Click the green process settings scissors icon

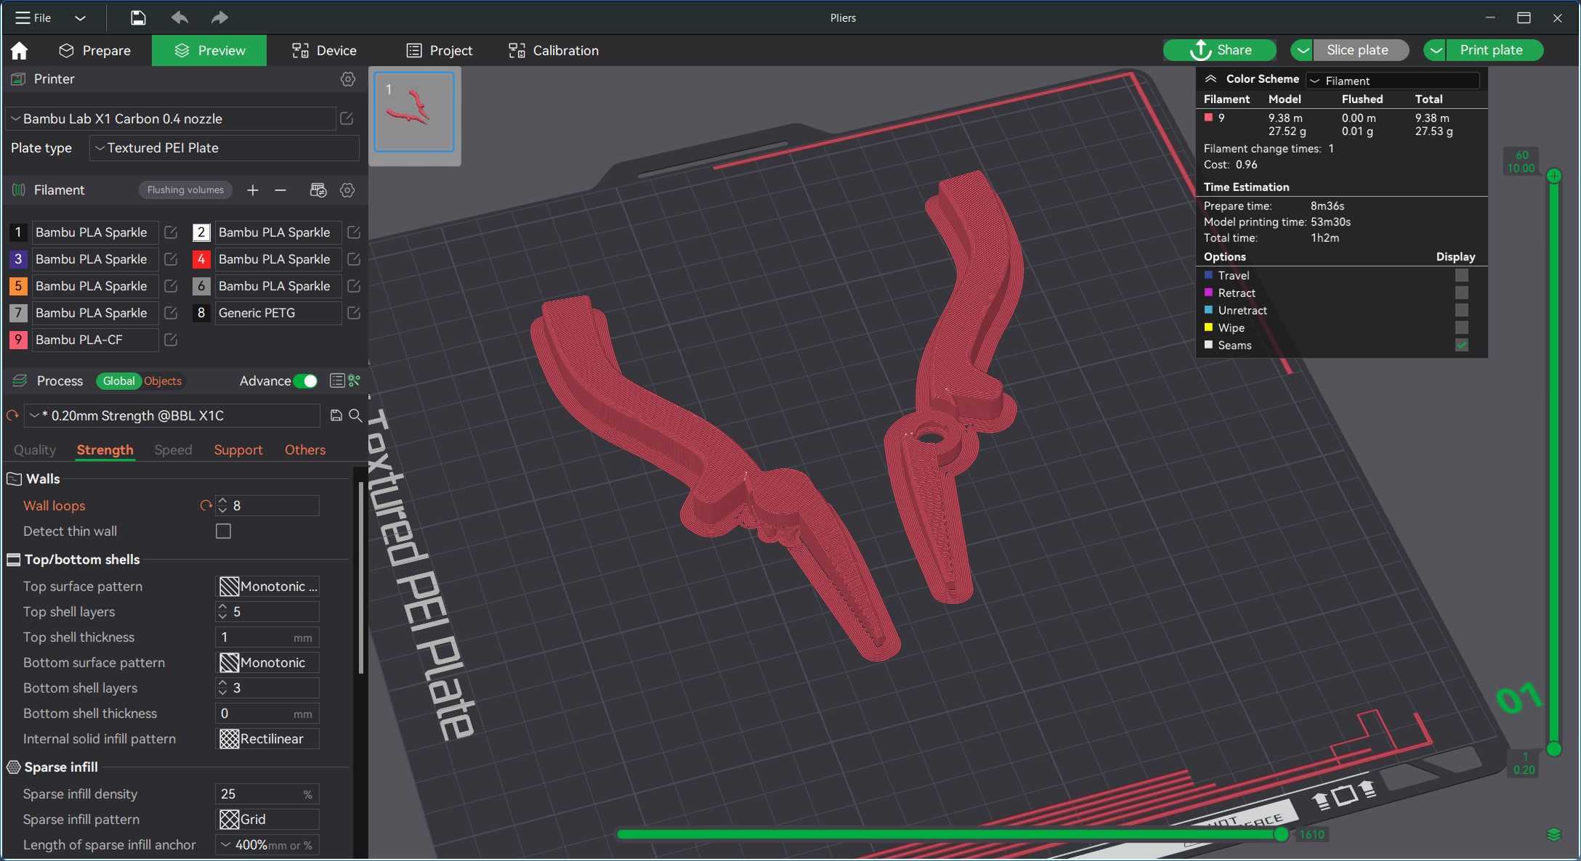355,381
